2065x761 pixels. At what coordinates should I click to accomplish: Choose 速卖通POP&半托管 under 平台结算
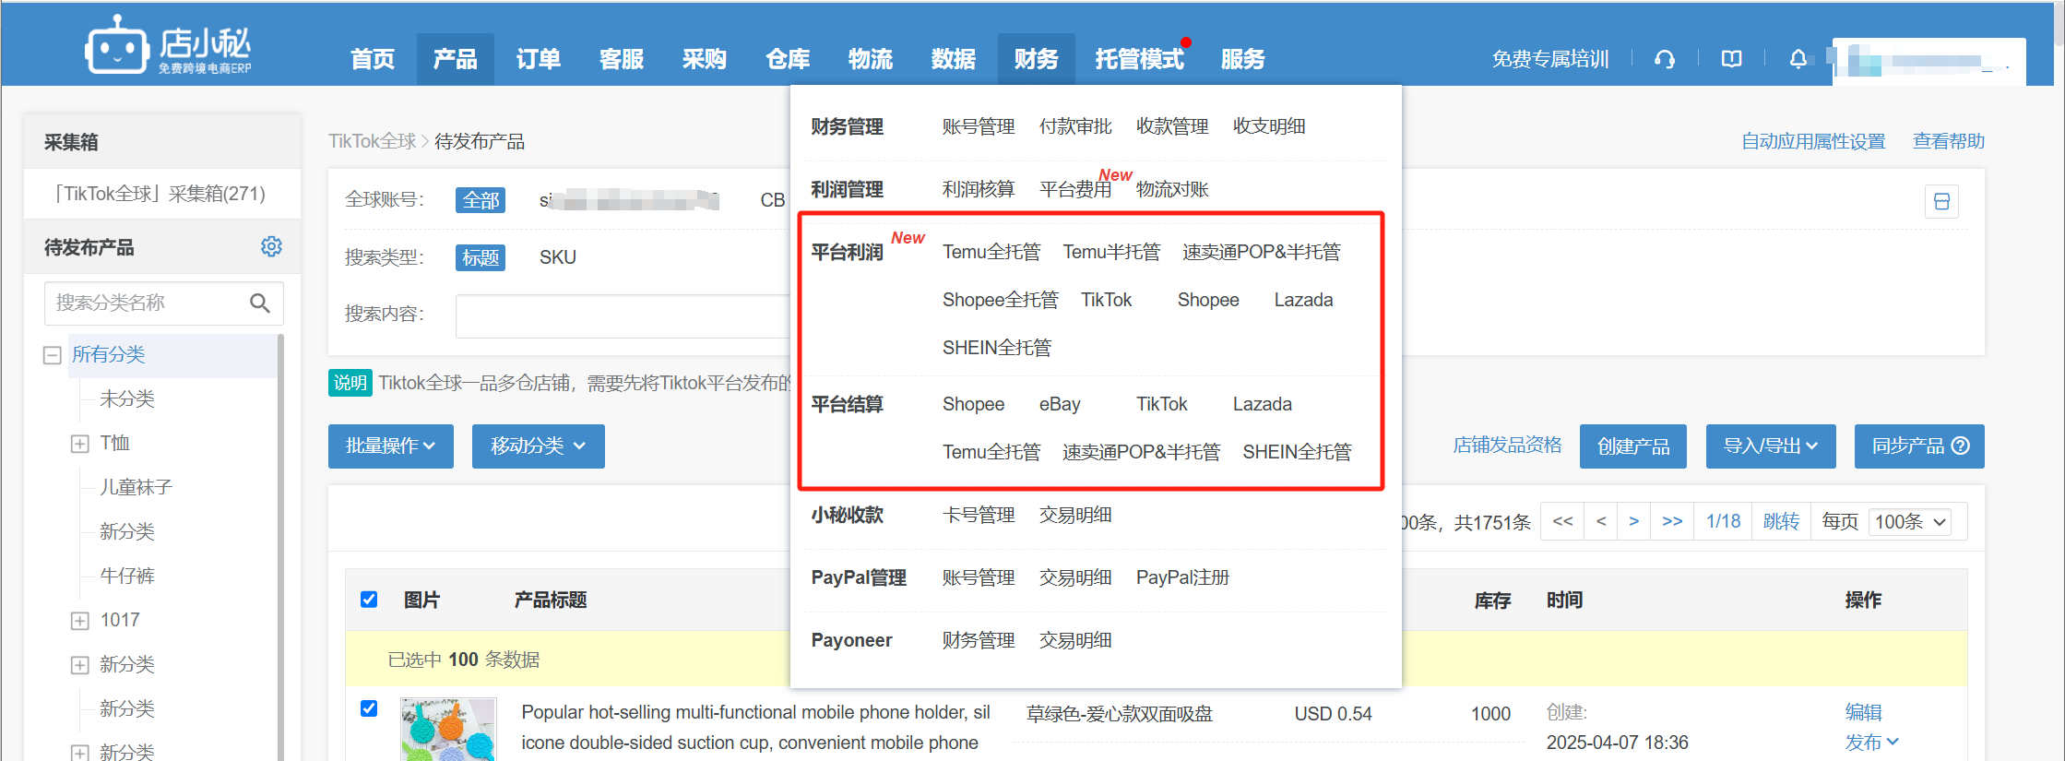[1141, 452]
